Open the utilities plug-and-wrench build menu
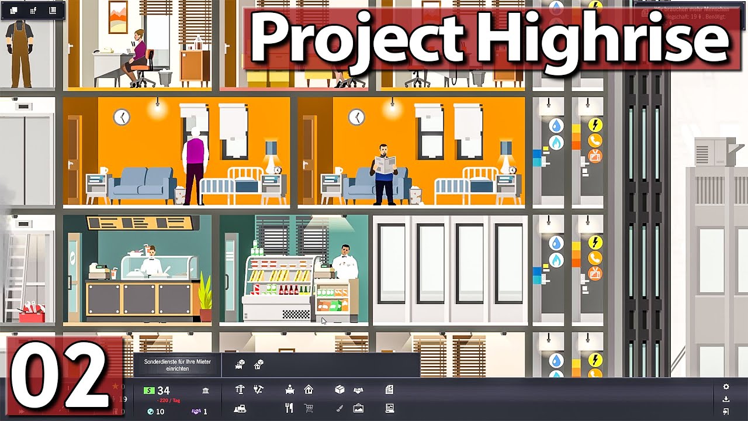The height and width of the screenshot is (421, 748). click(258, 390)
